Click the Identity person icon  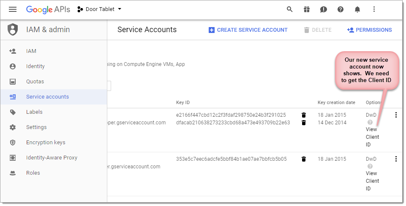click(x=13, y=66)
